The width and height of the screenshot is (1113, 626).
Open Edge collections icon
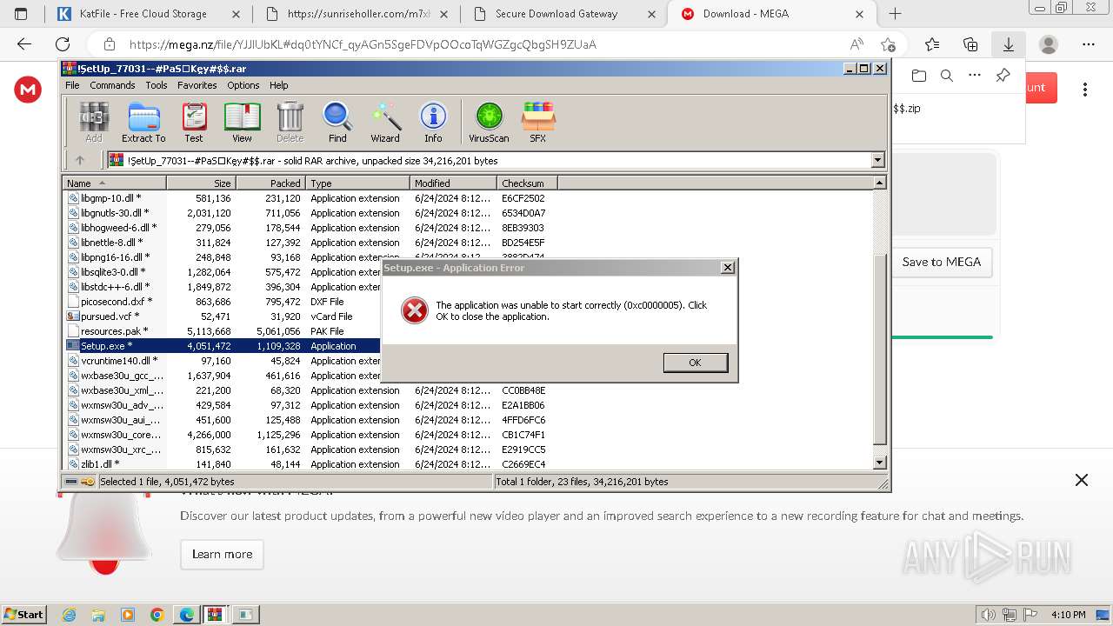[x=970, y=44]
